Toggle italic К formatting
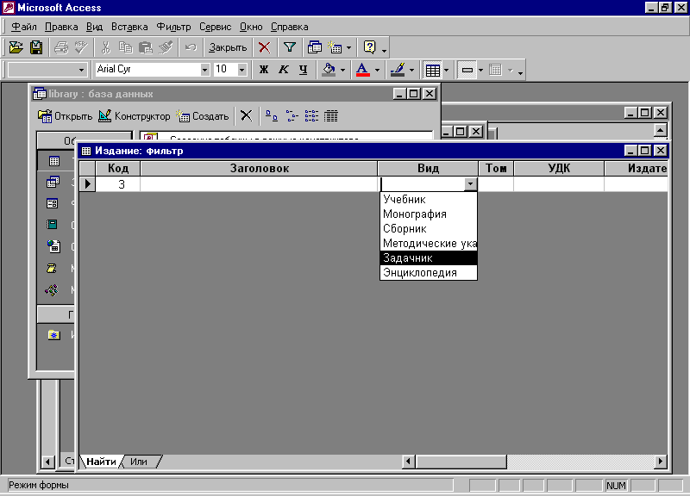 click(284, 70)
